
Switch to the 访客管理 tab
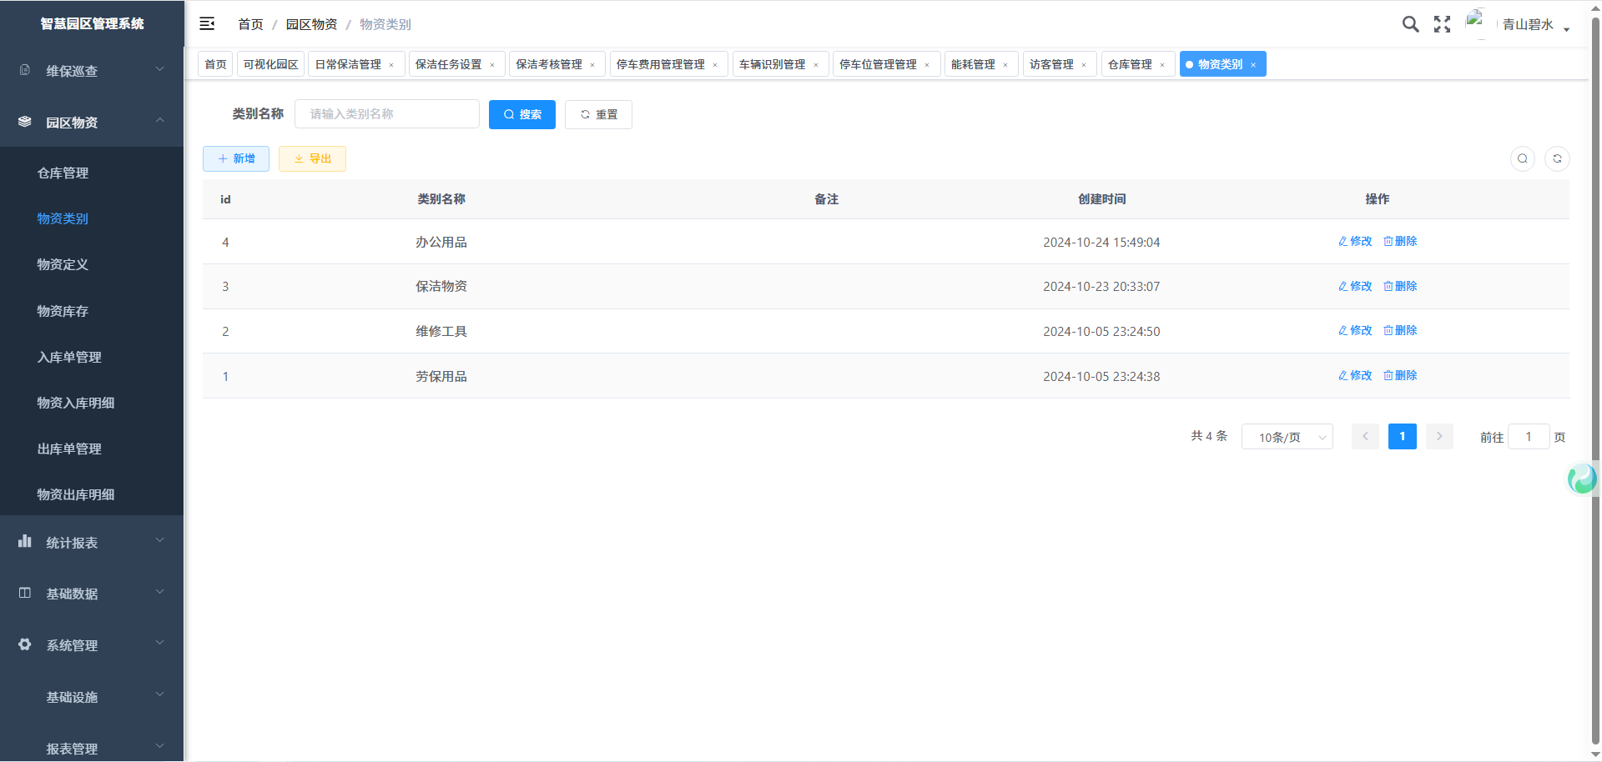pyautogui.click(x=1051, y=64)
